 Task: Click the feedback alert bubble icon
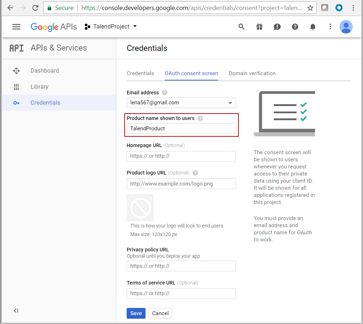coord(277,27)
